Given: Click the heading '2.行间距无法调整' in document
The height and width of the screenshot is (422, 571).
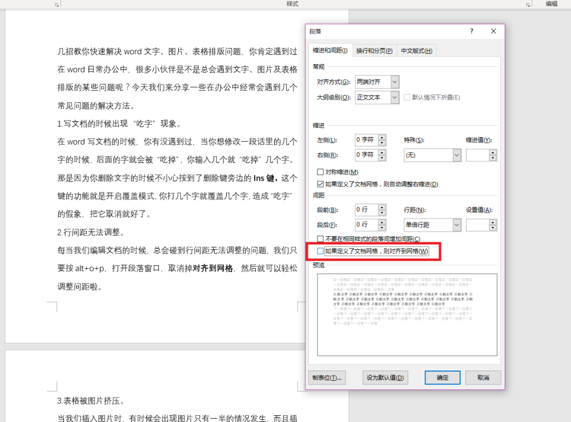Looking at the screenshot, I should (x=91, y=232).
